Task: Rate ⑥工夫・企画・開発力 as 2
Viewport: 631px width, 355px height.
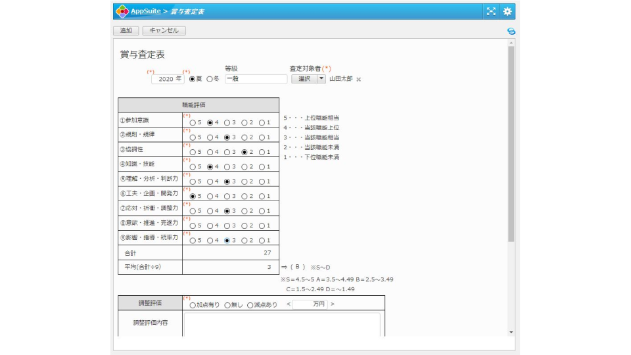Action: coord(245,197)
